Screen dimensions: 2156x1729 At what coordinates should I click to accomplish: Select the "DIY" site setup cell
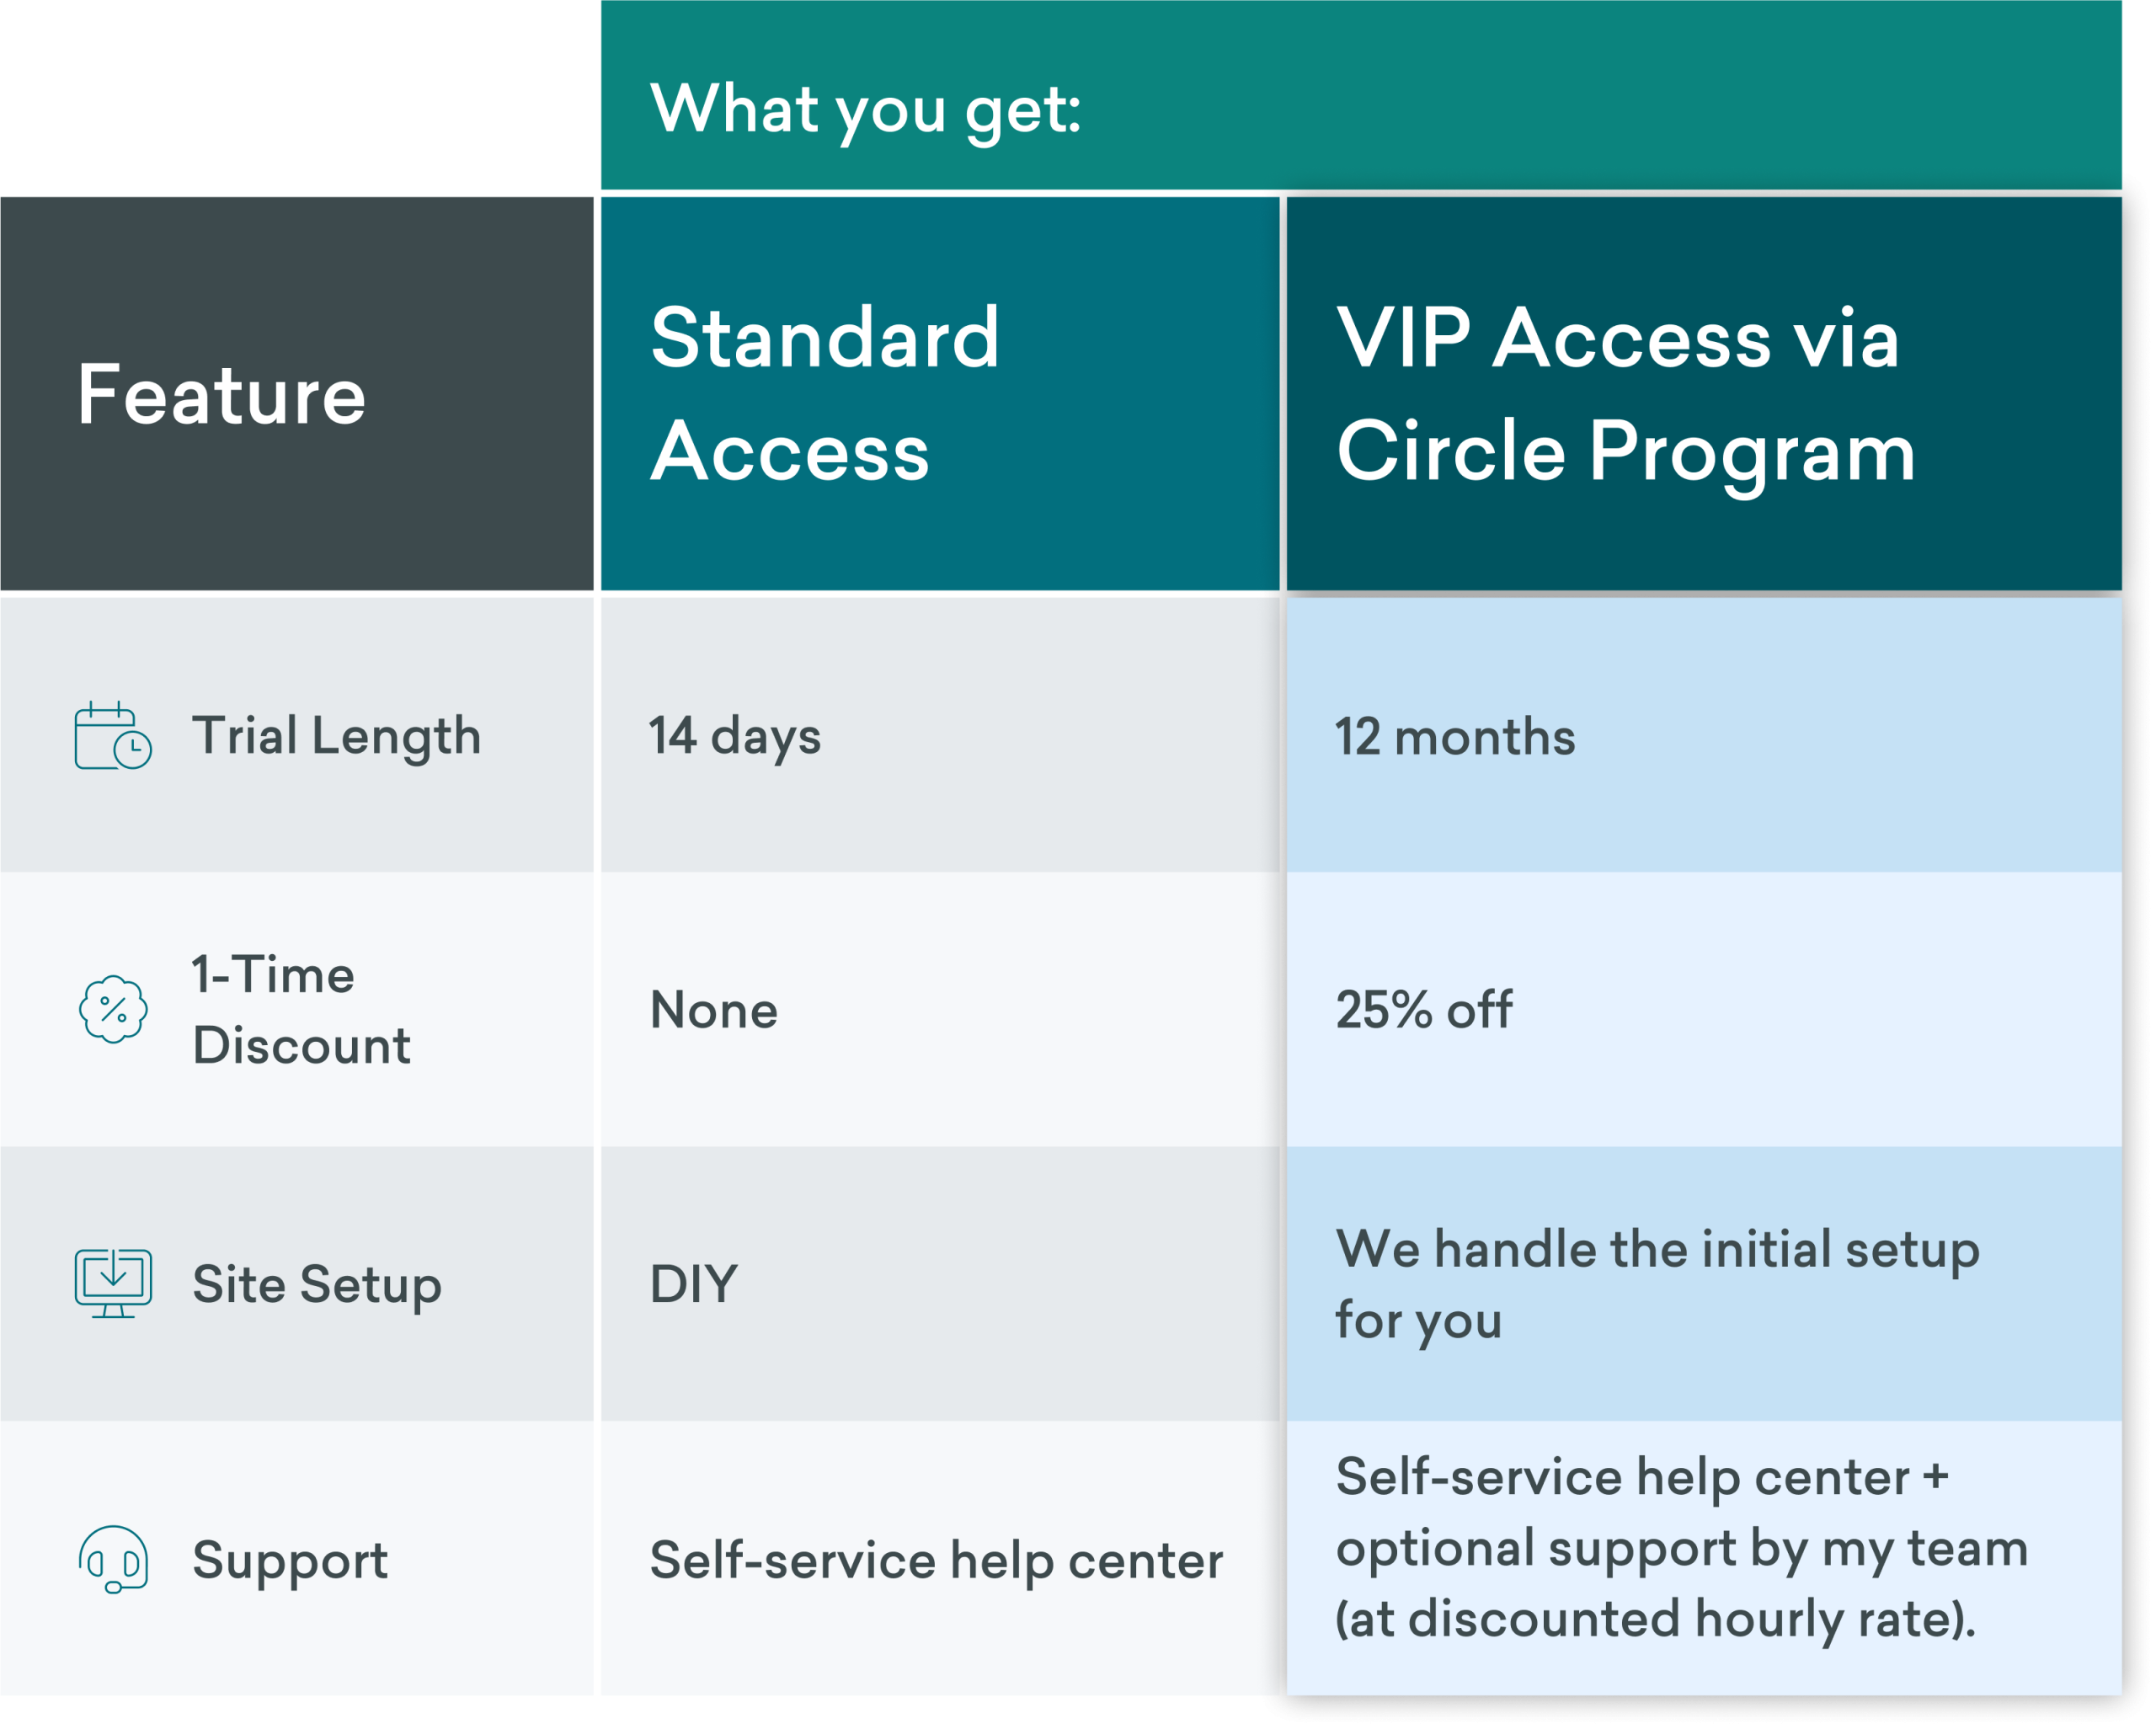tap(694, 1284)
